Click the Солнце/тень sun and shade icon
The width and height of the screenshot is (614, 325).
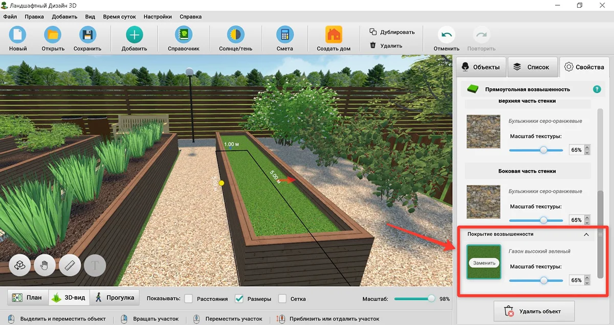(x=235, y=35)
